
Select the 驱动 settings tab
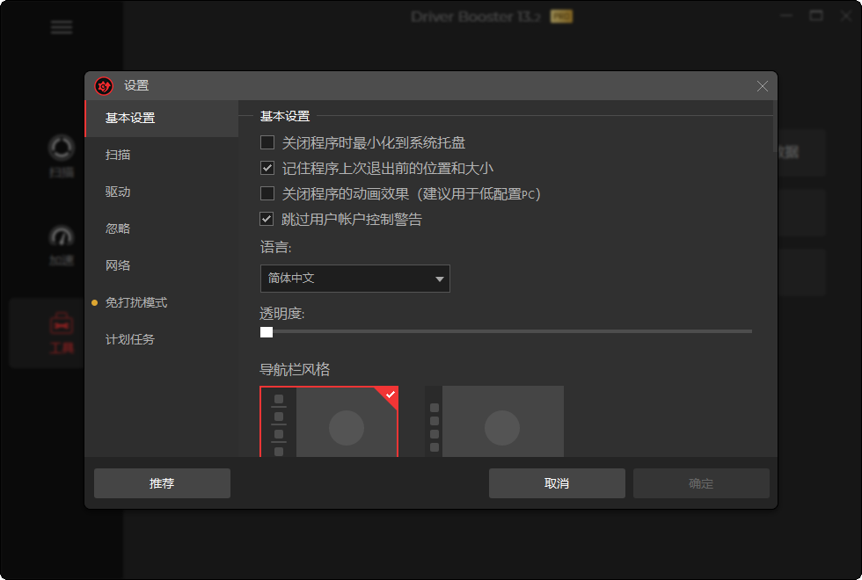tap(119, 191)
